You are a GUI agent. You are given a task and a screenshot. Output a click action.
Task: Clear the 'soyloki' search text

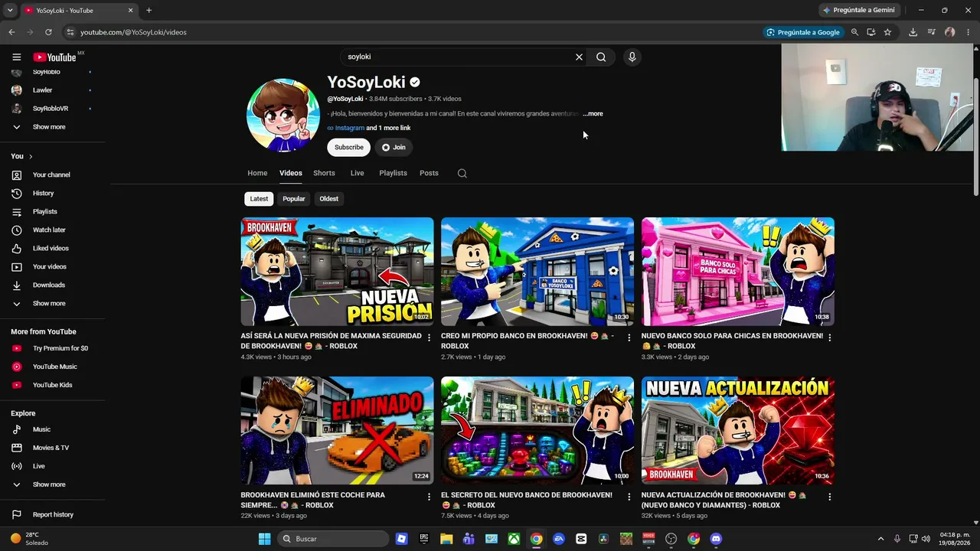click(579, 57)
